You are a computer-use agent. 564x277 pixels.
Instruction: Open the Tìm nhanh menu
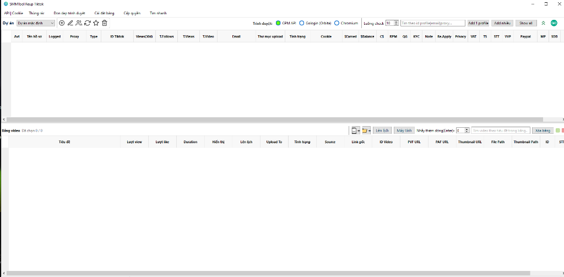tap(158, 13)
